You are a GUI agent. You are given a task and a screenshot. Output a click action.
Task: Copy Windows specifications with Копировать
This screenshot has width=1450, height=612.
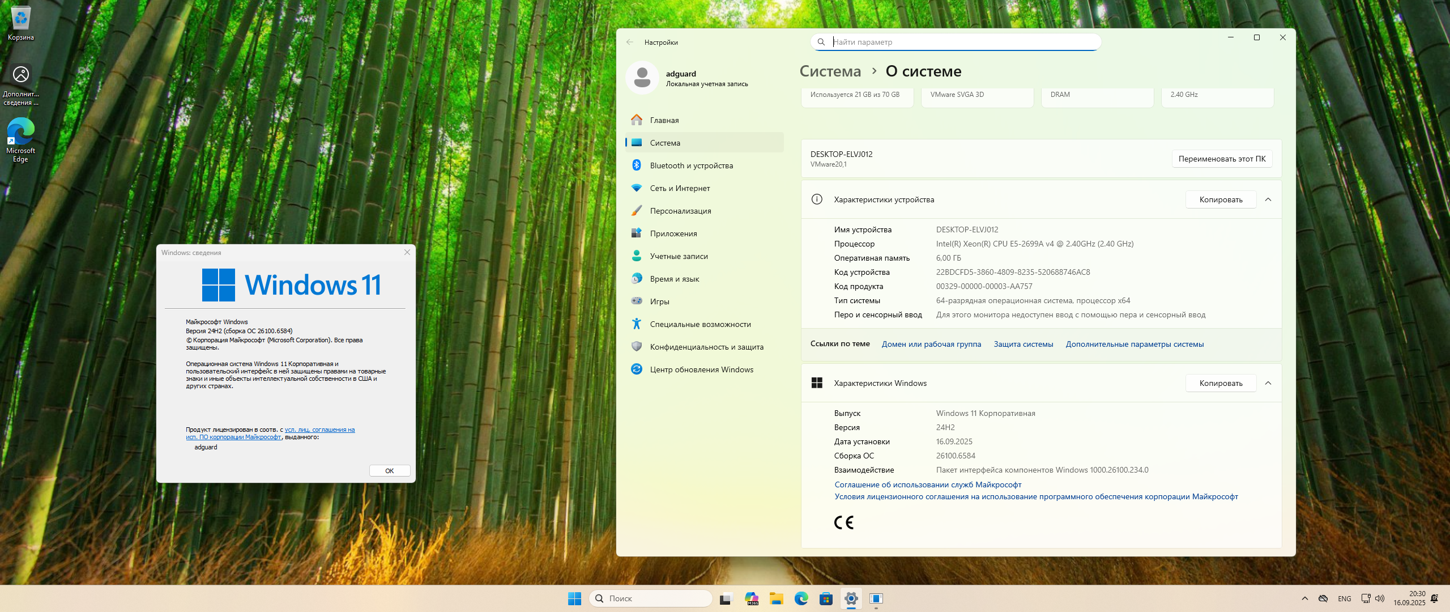click(x=1221, y=383)
